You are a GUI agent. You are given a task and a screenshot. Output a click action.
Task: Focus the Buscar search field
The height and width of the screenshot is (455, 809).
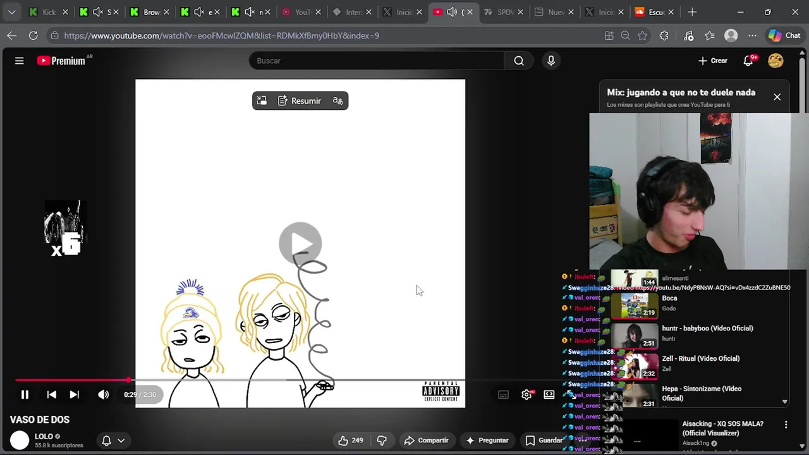[377, 61]
